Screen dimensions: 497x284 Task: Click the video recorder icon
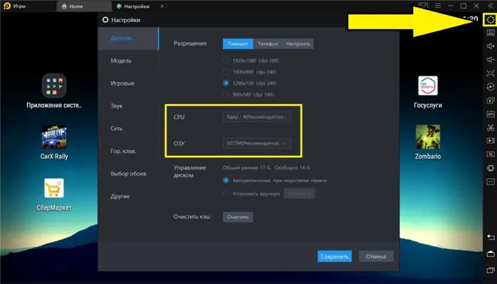click(491, 141)
